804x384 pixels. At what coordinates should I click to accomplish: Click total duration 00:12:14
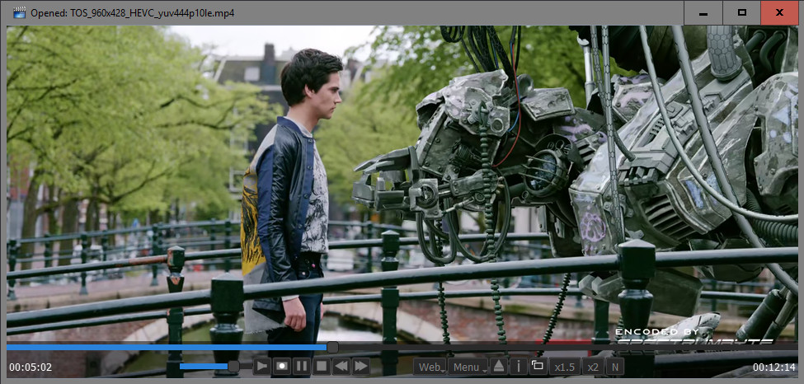(773, 367)
